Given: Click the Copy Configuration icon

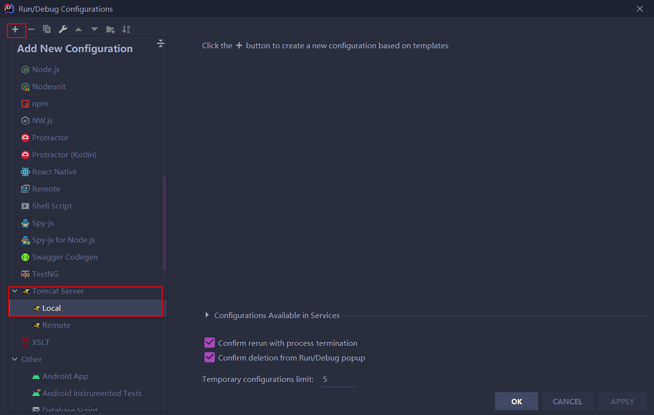Looking at the screenshot, I should (47, 29).
